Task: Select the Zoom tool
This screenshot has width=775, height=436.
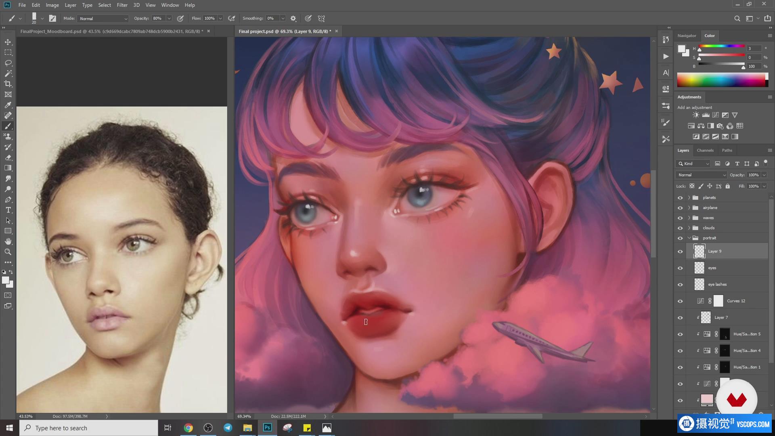Action: [8, 252]
